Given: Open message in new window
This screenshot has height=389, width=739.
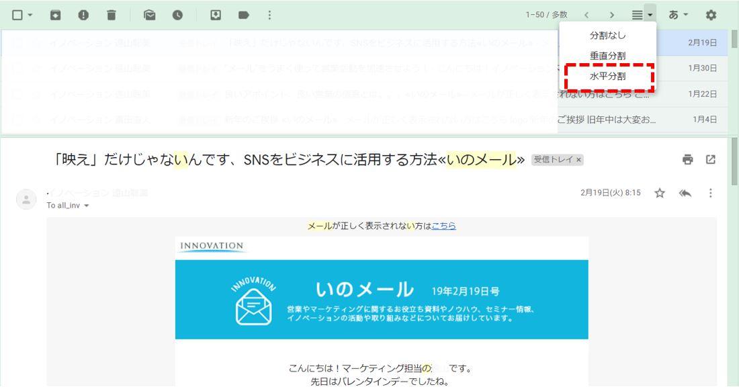Looking at the screenshot, I should pyautogui.click(x=711, y=159).
